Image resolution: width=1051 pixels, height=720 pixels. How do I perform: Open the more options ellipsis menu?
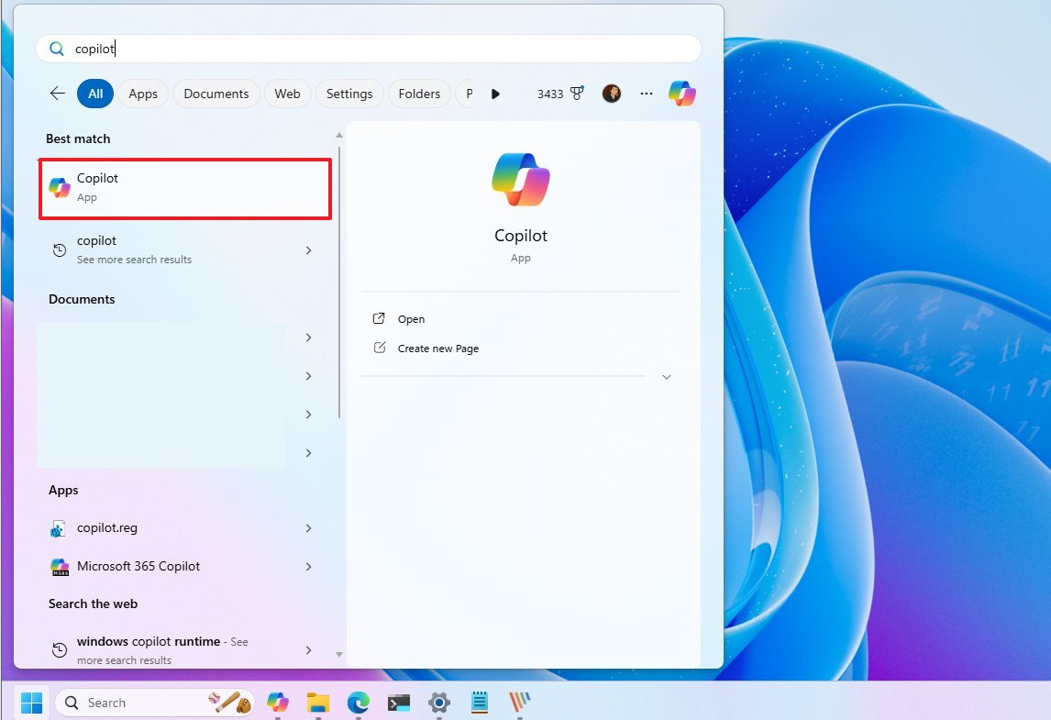646,93
